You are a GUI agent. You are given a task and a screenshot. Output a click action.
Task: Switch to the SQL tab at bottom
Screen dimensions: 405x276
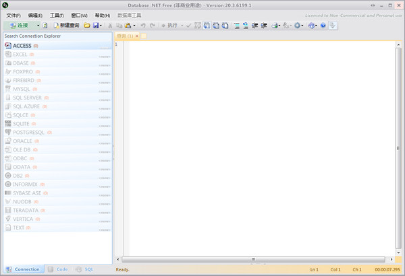pos(85,269)
